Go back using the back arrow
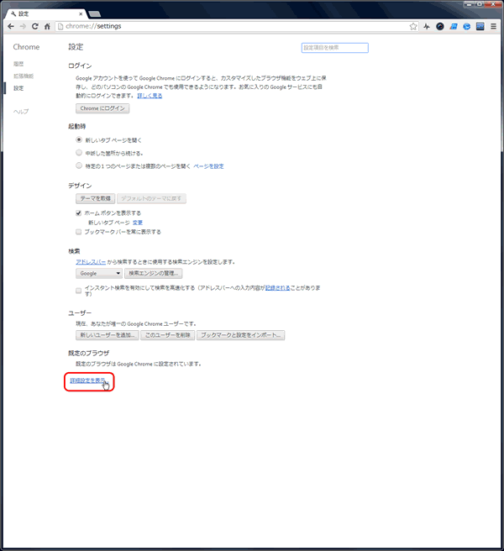504x551 pixels. click(11, 26)
